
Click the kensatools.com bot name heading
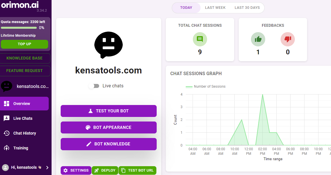pos(109,70)
